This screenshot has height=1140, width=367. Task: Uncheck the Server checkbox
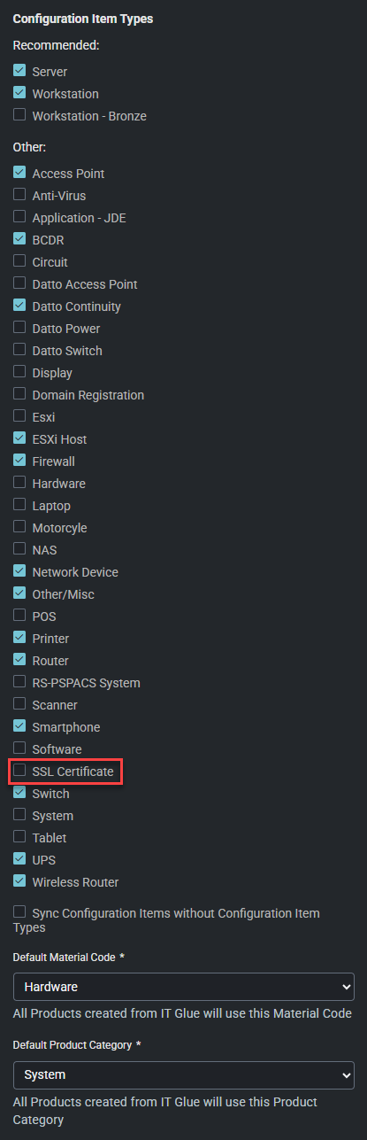[19, 71]
